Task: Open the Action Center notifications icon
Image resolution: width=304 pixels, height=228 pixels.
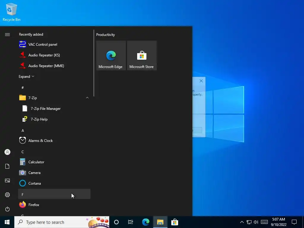Action: [294, 222]
